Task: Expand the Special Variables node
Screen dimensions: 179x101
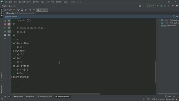Action: (x=159, y=26)
